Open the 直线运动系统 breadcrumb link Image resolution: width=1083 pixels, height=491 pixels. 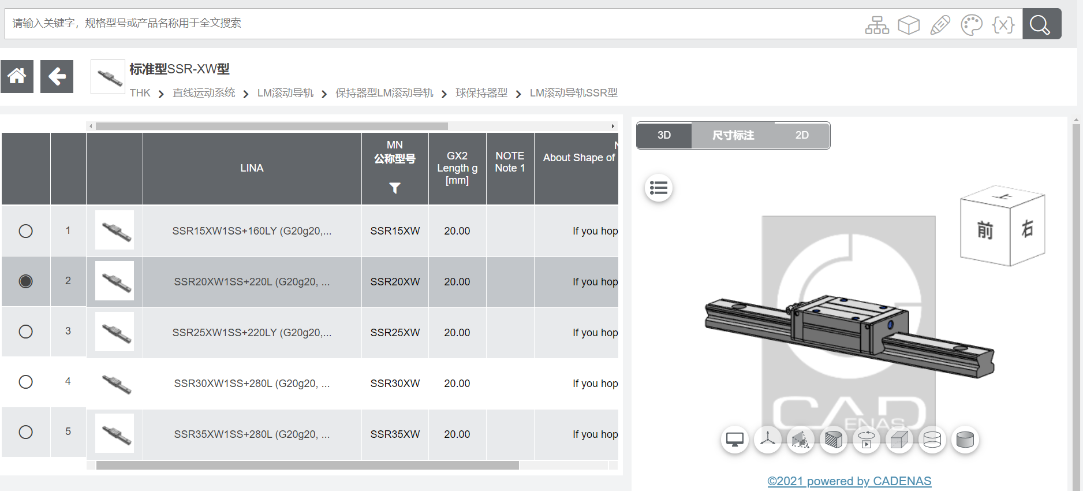(x=204, y=93)
